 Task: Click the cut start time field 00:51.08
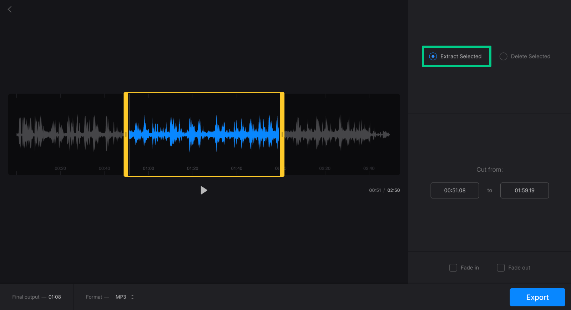455,190
